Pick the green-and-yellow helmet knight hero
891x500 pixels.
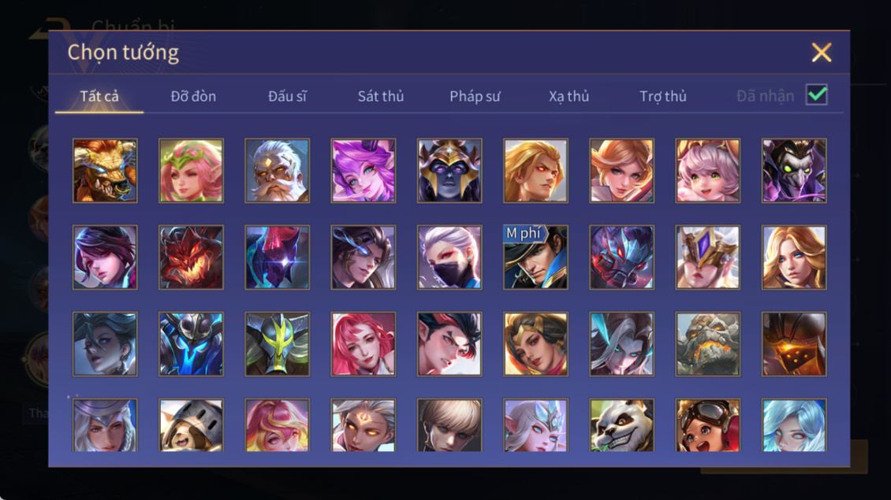[x=278, y=344]
